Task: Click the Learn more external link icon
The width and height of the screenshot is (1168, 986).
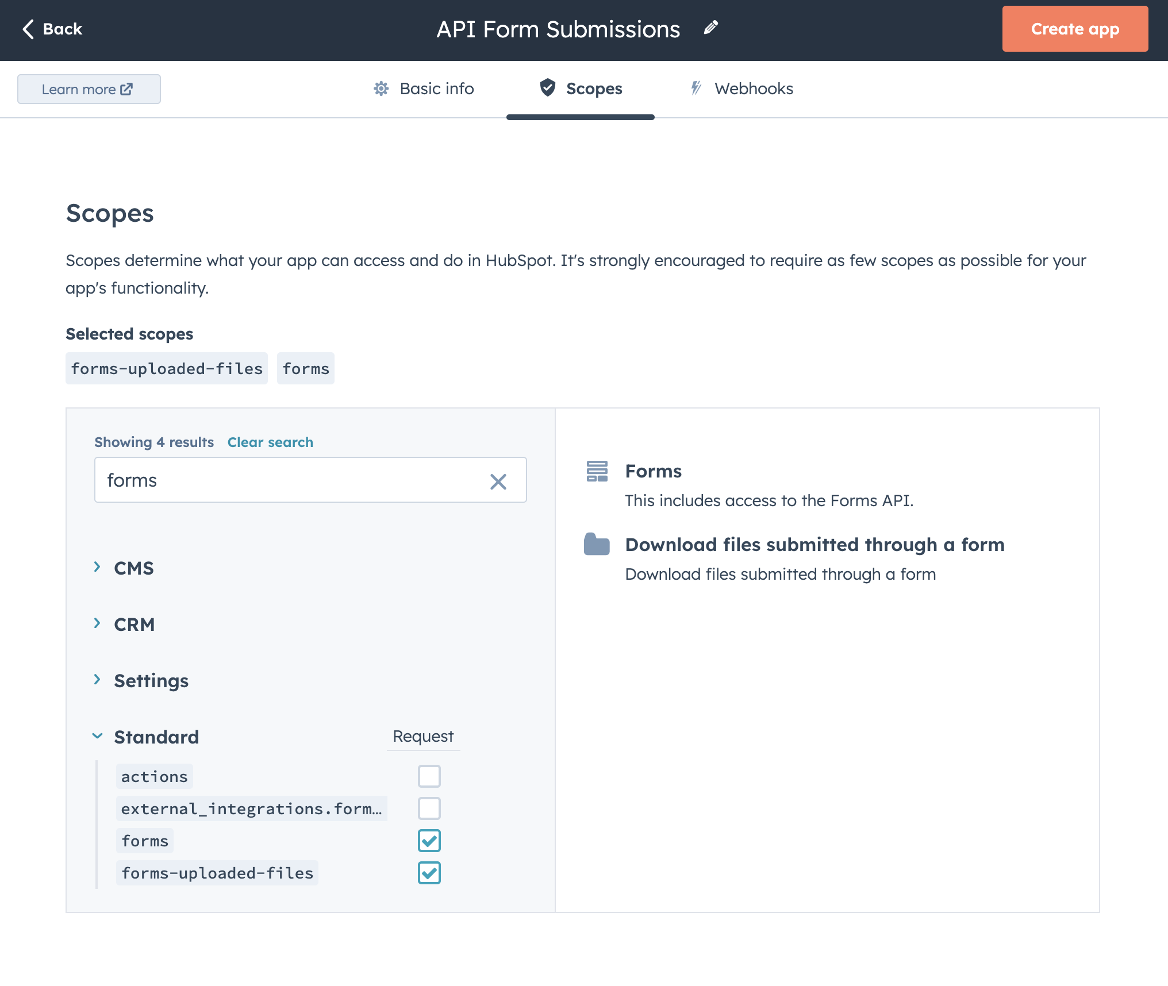Action: pos(128,89)
